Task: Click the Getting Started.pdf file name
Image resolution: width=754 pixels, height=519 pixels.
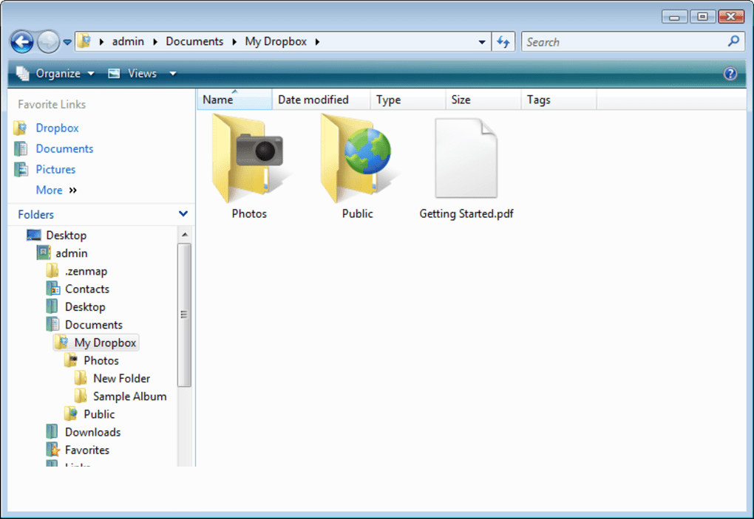Action: [466, 213]
